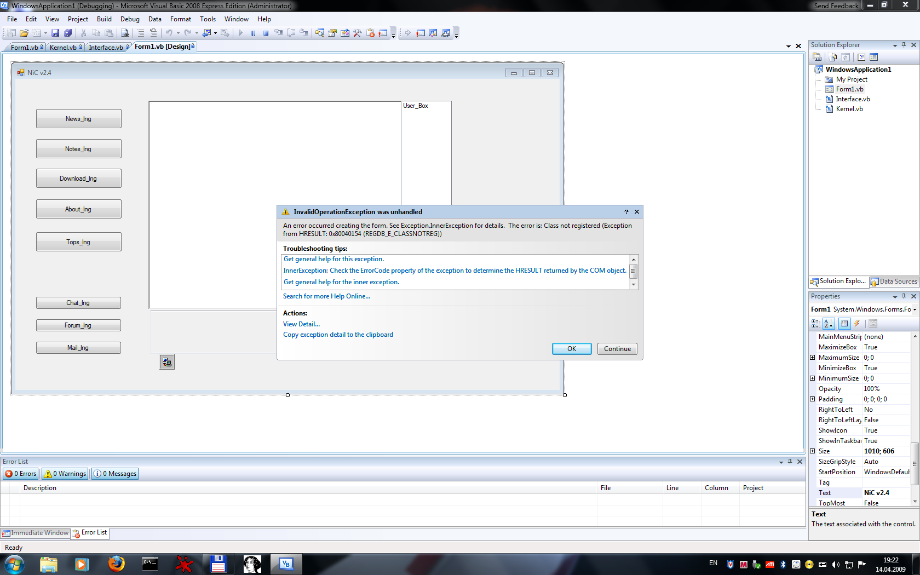Switch Properties to Alphabetical sort

tap(829, 324)
